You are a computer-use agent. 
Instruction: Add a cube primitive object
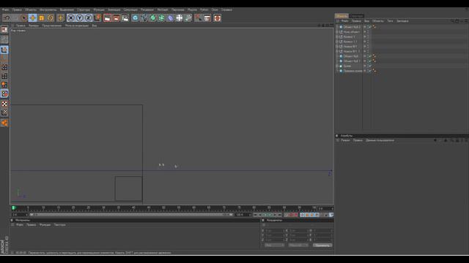point(135,18)
